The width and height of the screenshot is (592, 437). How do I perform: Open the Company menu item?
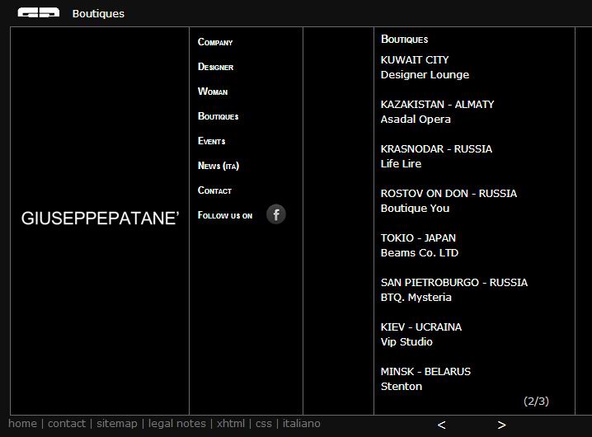point(215,42)
